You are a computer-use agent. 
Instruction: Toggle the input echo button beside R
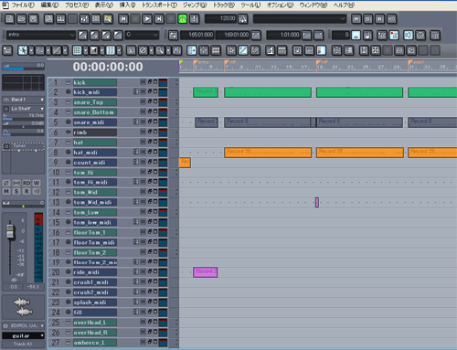coord(37,191)
